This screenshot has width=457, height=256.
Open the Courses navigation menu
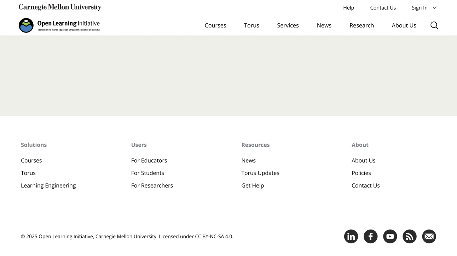215,25
